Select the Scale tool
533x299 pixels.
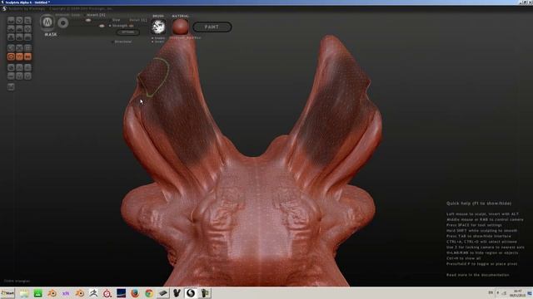click(27, 20)
